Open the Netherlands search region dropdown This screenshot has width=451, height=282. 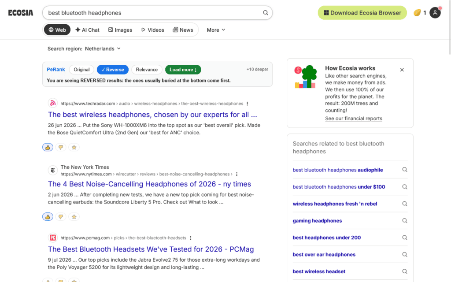pos(103,48)
